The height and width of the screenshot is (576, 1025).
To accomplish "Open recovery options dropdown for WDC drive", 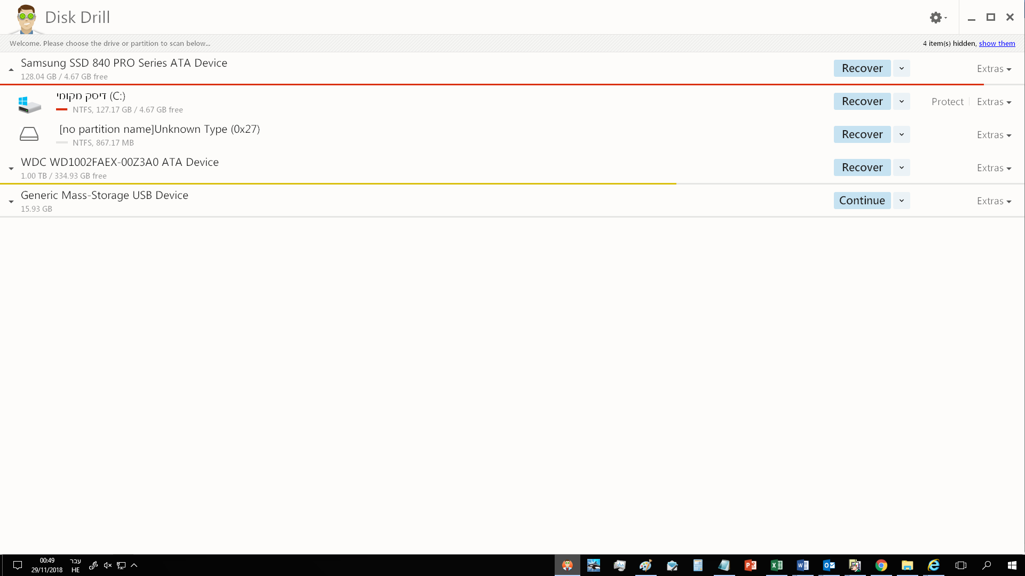I will pos(902,167).
